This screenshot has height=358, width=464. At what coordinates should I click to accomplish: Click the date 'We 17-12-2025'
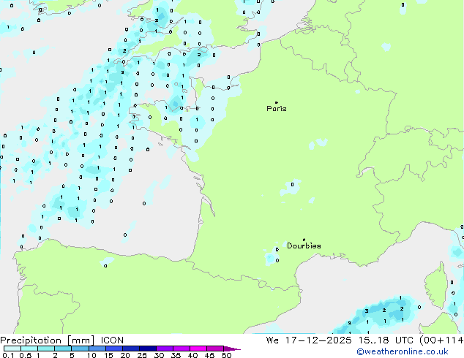point(309,340)
